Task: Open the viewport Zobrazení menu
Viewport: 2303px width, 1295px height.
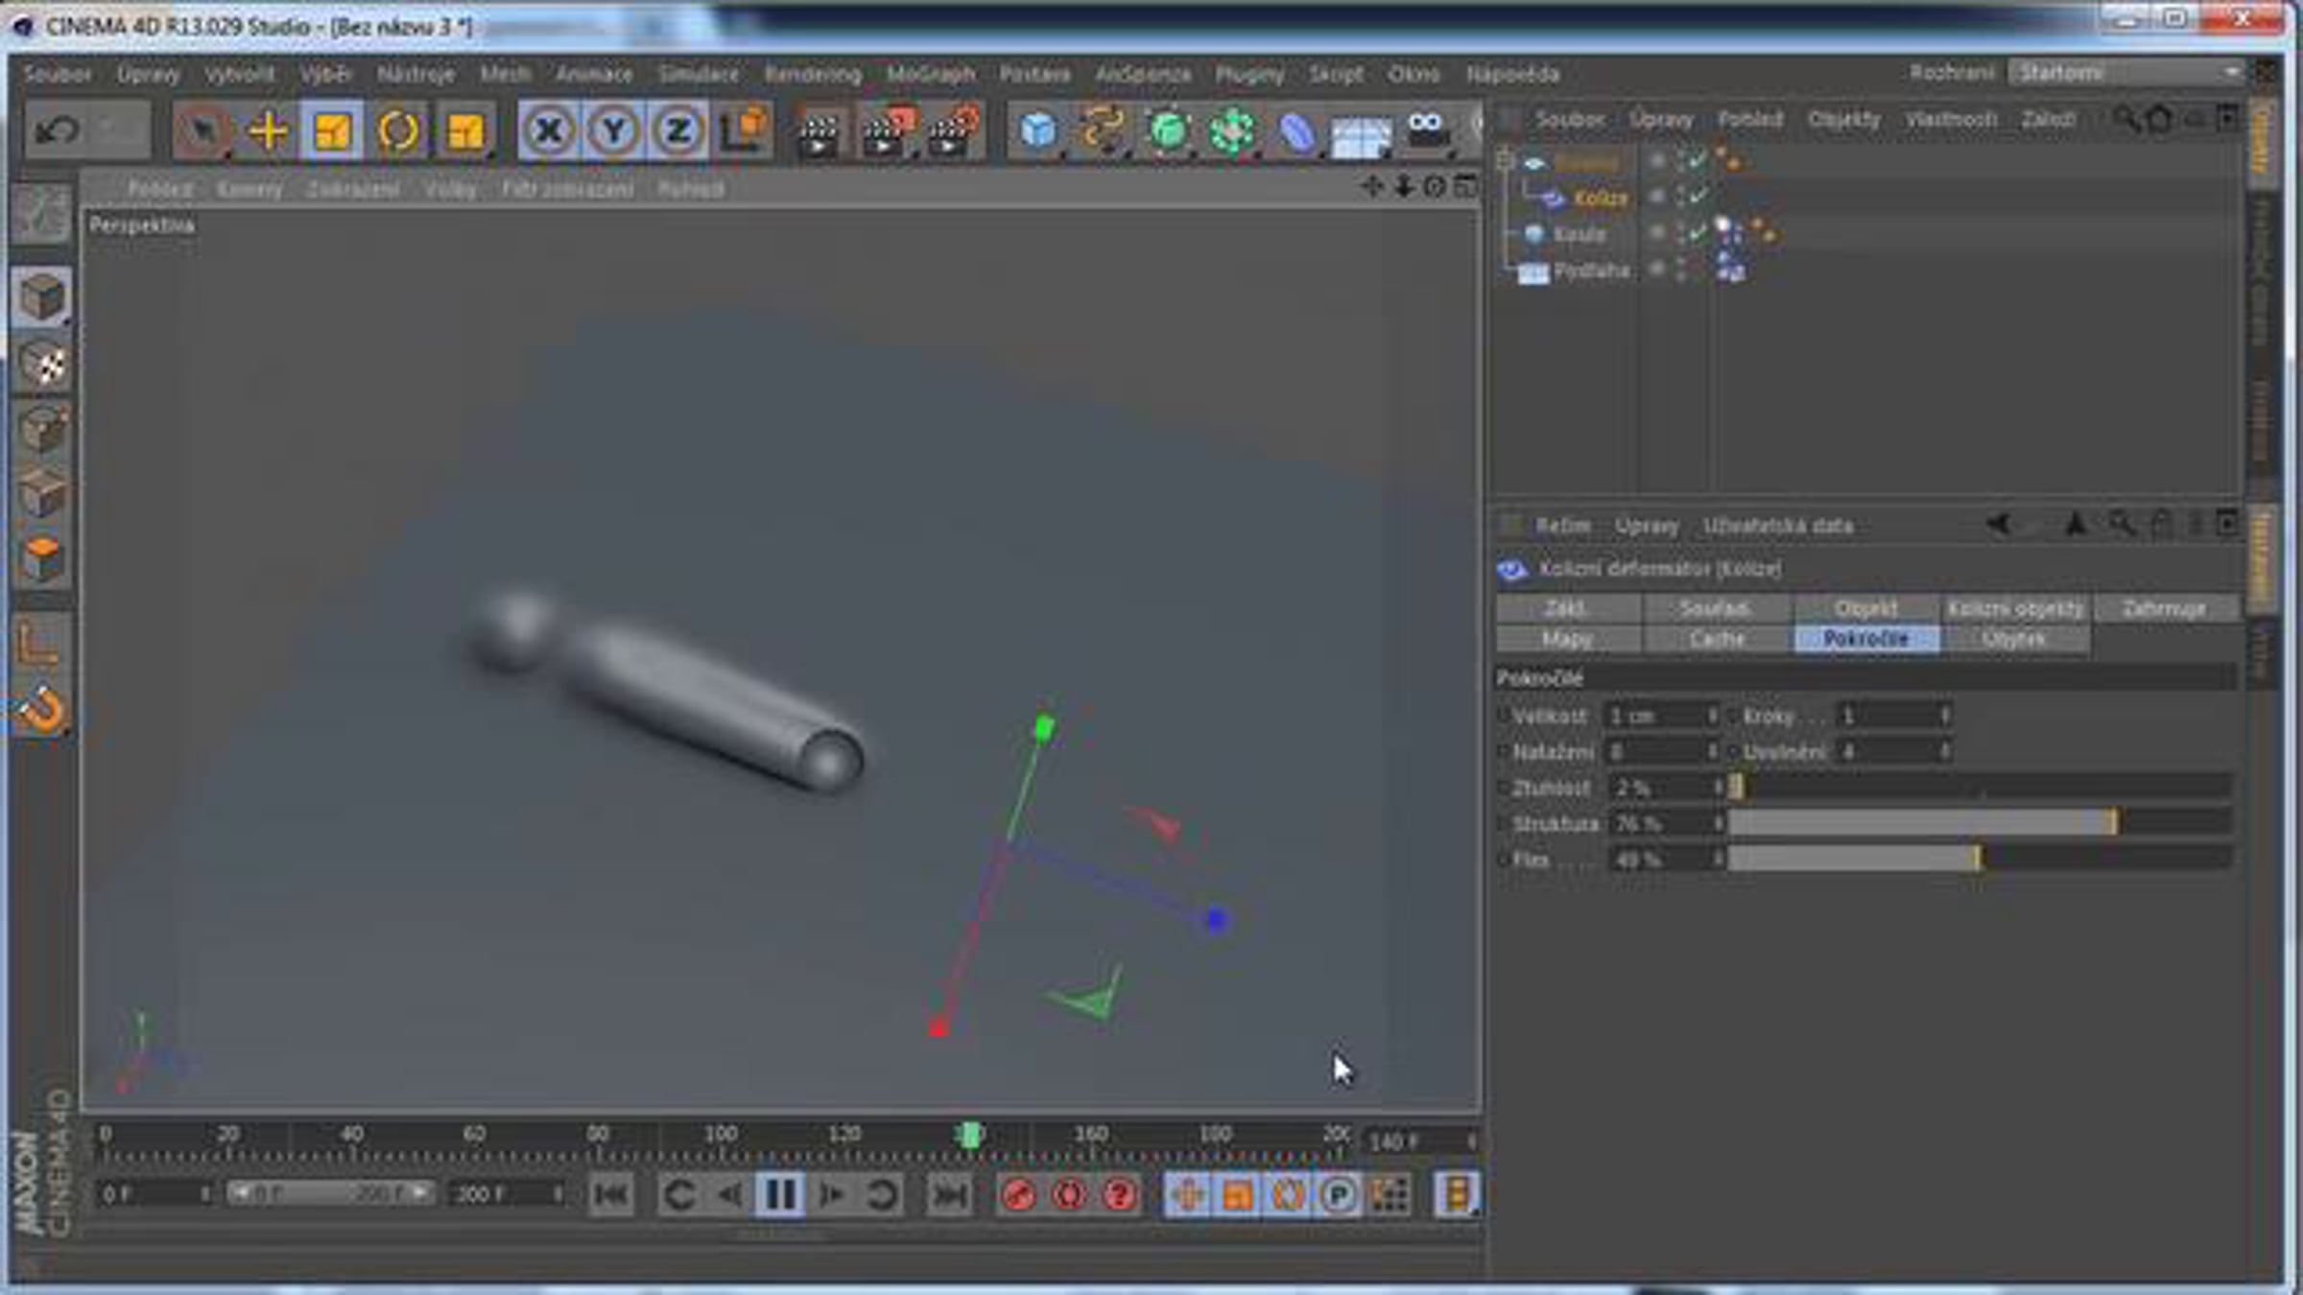Action: 353,189
